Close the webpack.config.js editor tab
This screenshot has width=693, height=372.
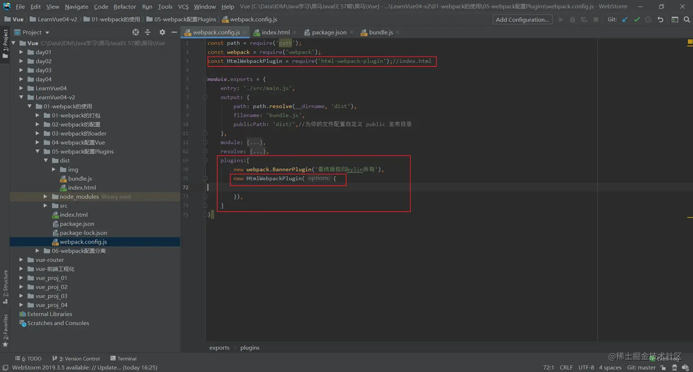point(245,33)
